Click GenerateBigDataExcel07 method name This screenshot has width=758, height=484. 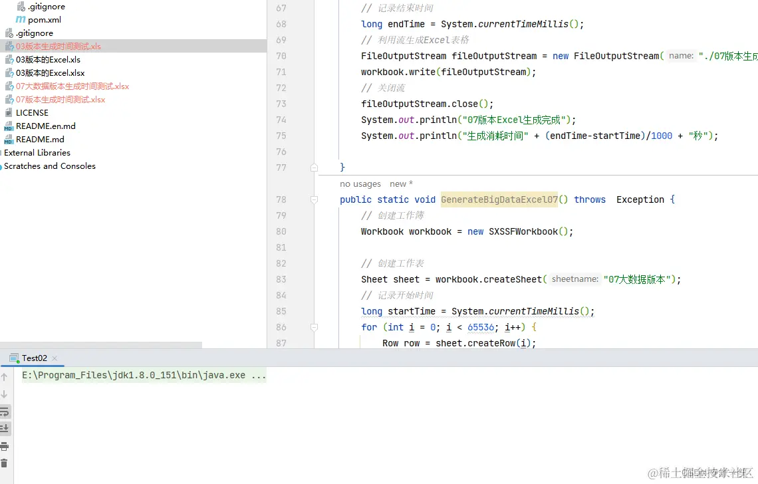point(499,199)
